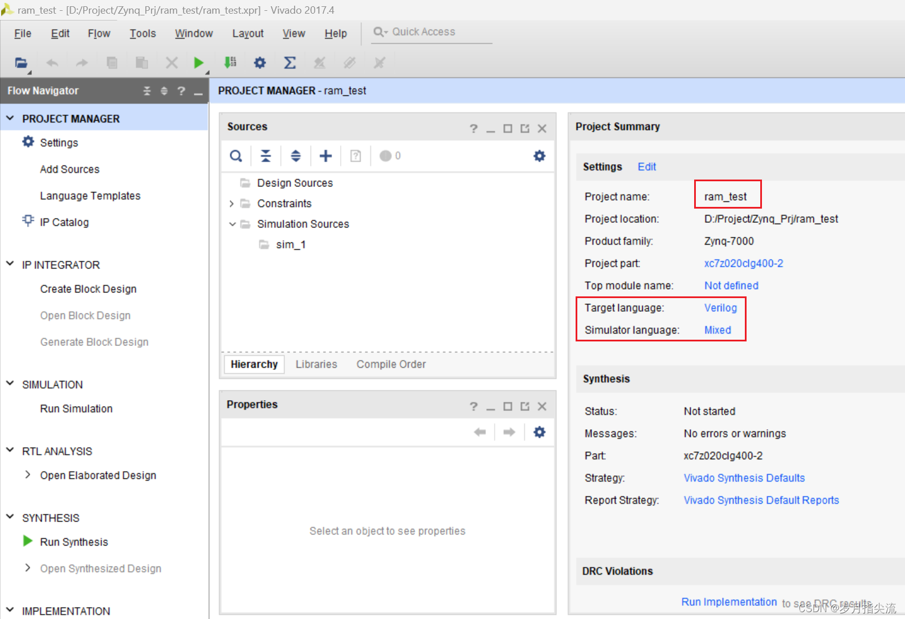The height and width of the screenshot is (619, 905).
Task: Click the Sources panel help question mark
Action: pyautogui.click(x=474, y=128)
